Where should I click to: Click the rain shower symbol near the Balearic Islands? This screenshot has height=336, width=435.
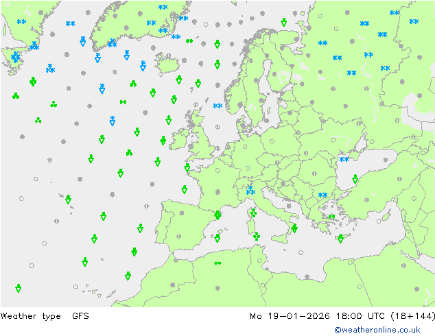pos(217,238)
